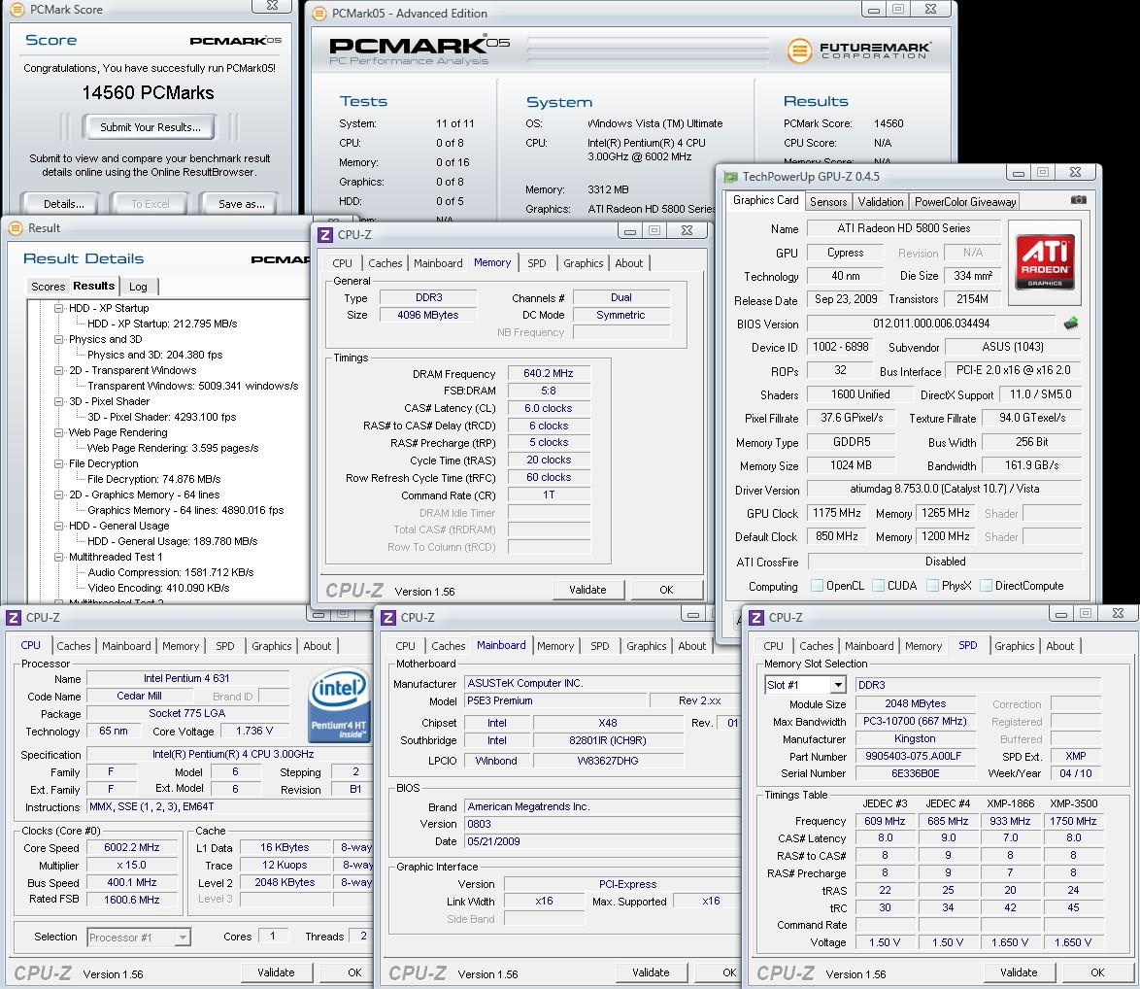Click the GPU-Z BIOS save chip icon
1140x989 pixels.
[1071, 323]
